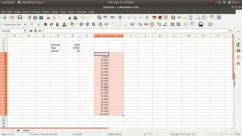The image size is (242, 136).
Task: Click the Activities button
Action: click(8, 2)
